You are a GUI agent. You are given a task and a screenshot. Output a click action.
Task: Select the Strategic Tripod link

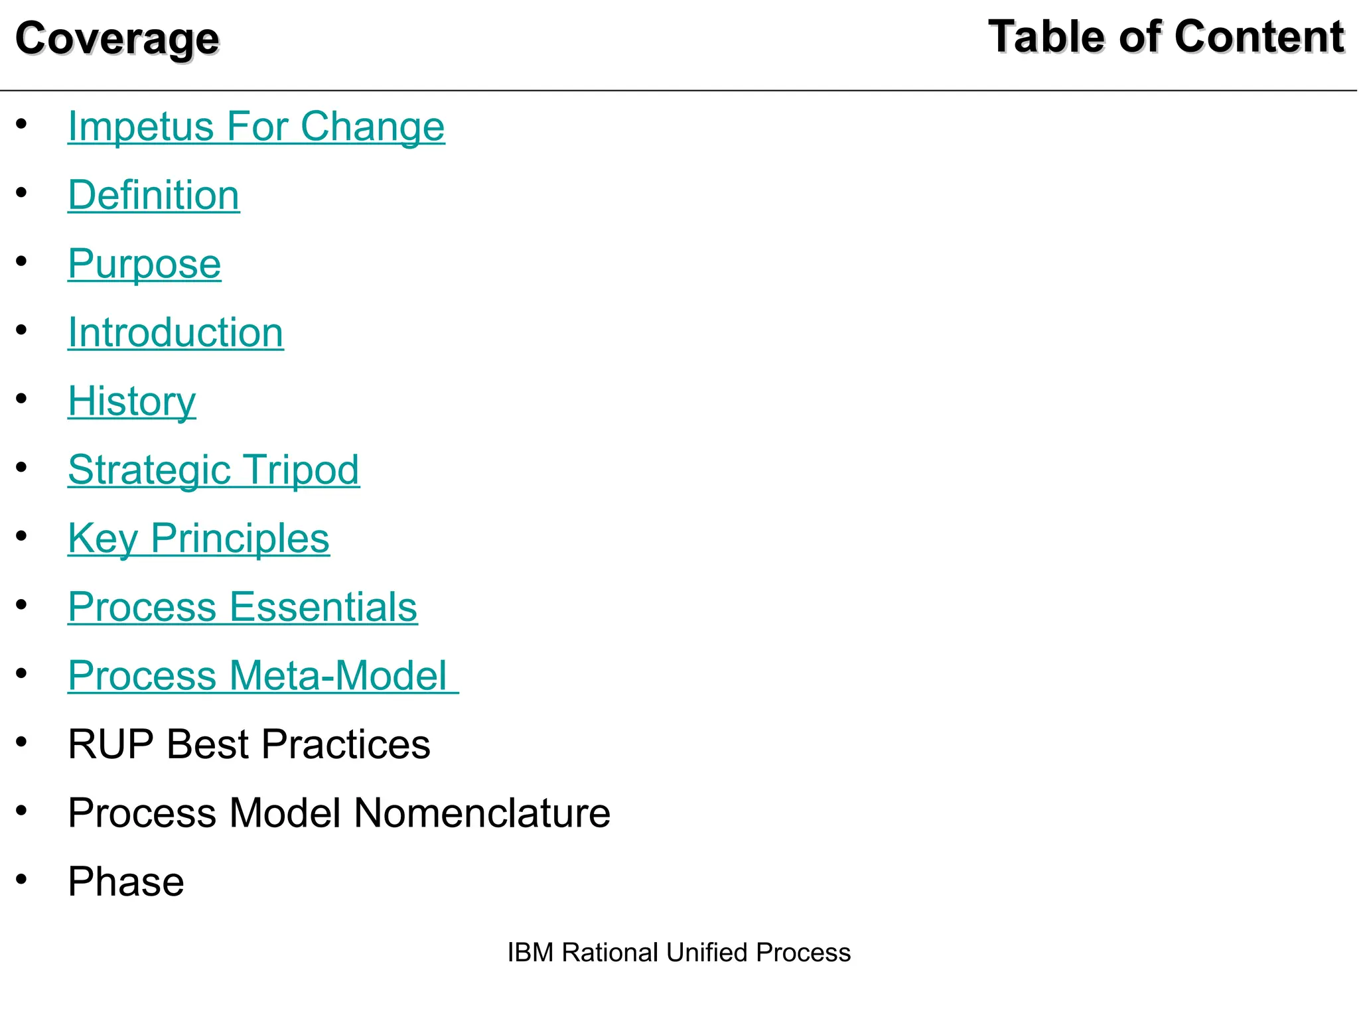click(x=214, y=470)
